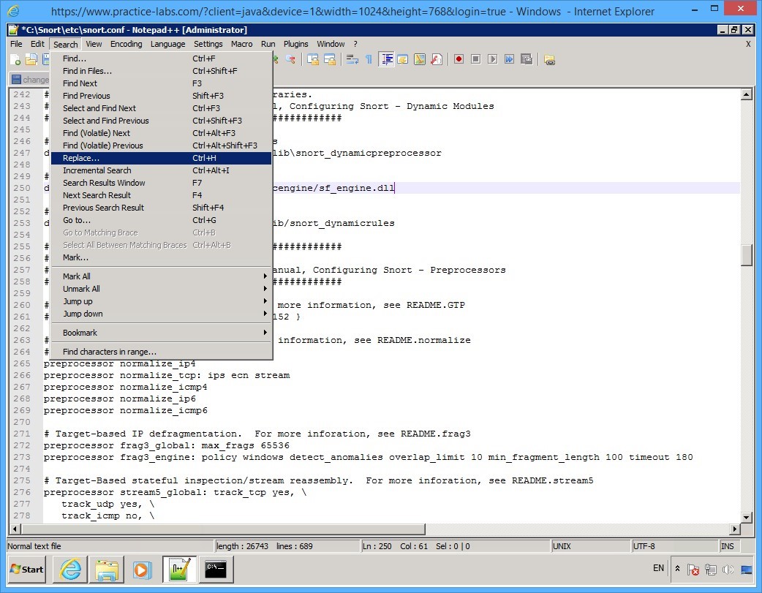Save the recorded macro via its toolbar icon
The height and width of the screenshot is (593, 762).
click(527, 58)
